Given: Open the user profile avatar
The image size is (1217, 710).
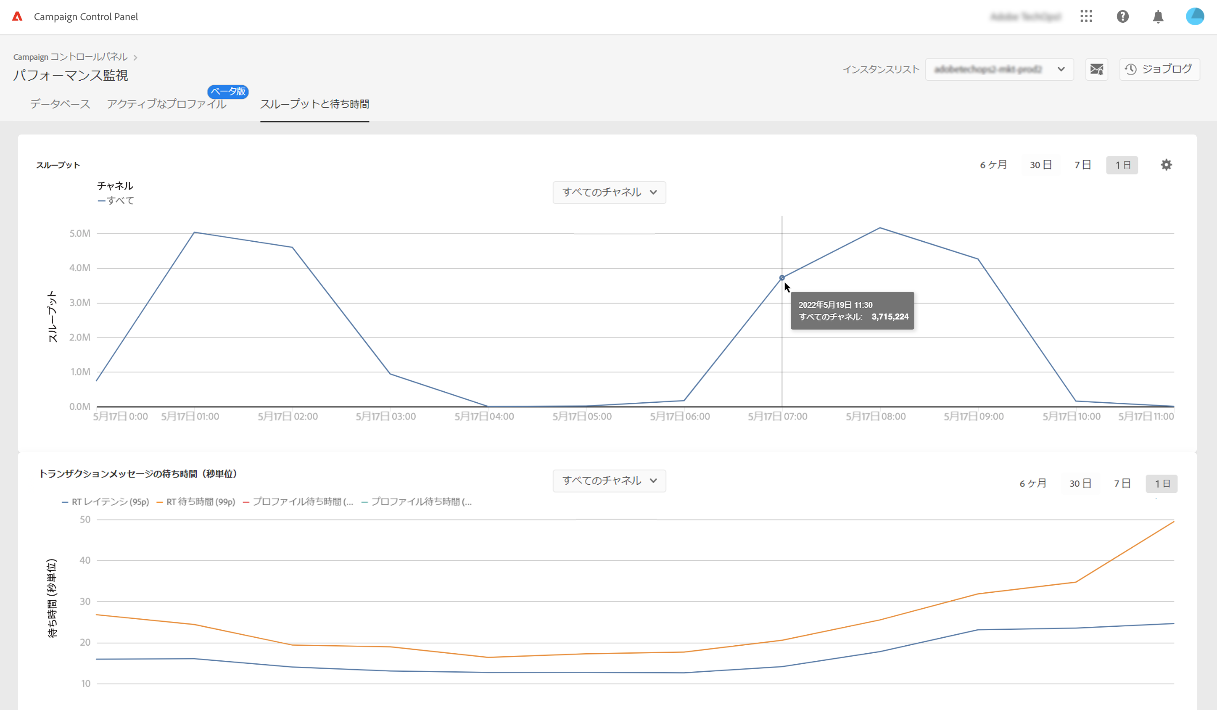Looking at the screenshot, I should (x=1195, y=16).
